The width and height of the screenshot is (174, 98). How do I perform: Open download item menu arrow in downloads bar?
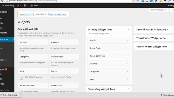tap(20, 95)
